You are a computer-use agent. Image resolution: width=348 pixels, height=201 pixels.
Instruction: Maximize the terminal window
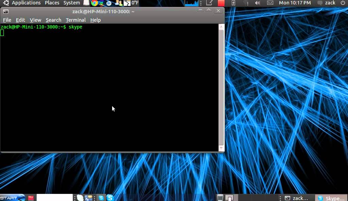click(x=209, y=10)
